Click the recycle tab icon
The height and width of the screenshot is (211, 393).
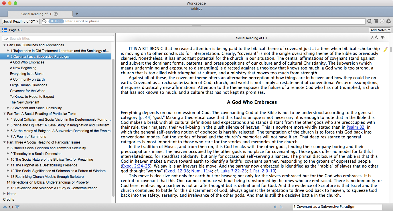[x=388, y=21]
